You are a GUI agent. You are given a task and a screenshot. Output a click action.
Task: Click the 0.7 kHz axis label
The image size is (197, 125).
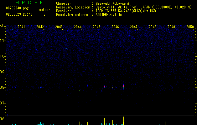[3, 103]
